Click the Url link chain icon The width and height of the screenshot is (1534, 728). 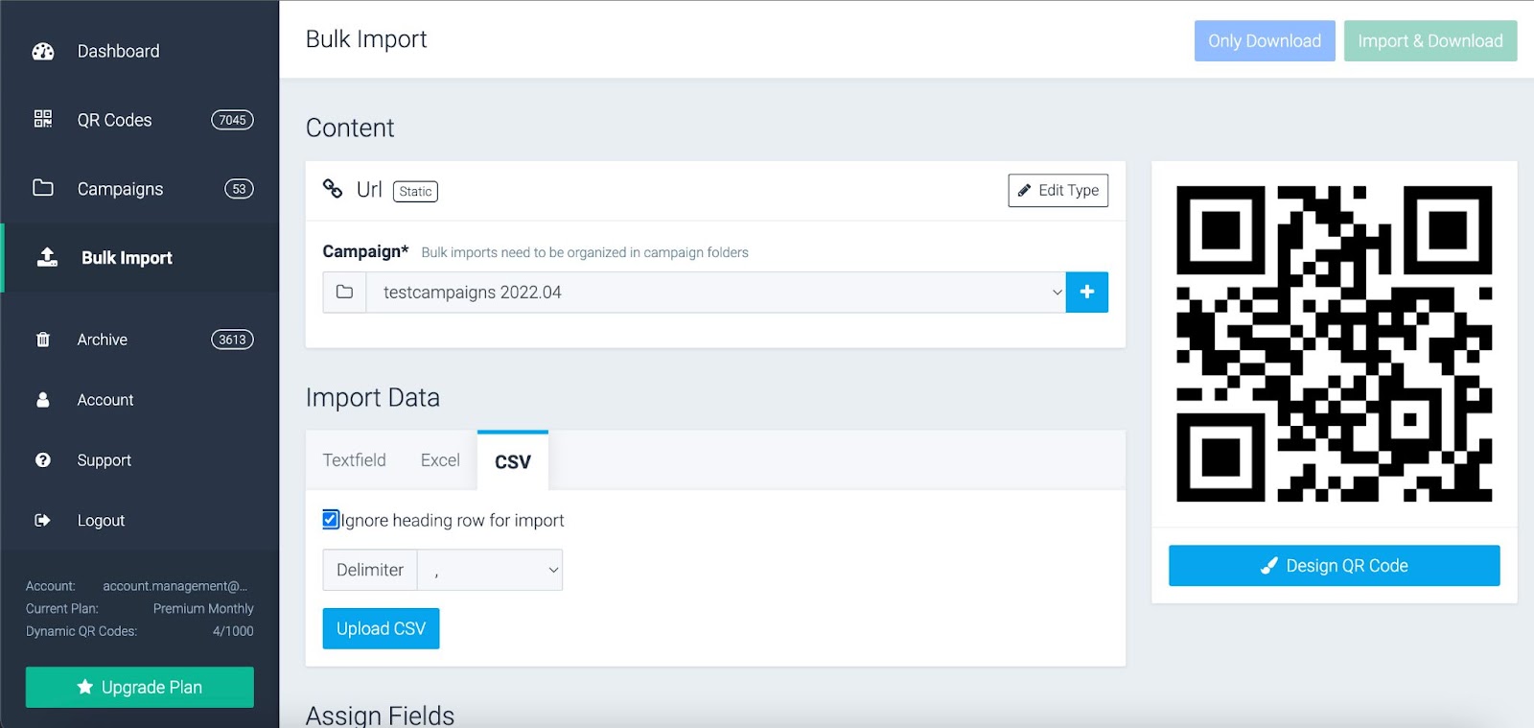click(333, 189)
